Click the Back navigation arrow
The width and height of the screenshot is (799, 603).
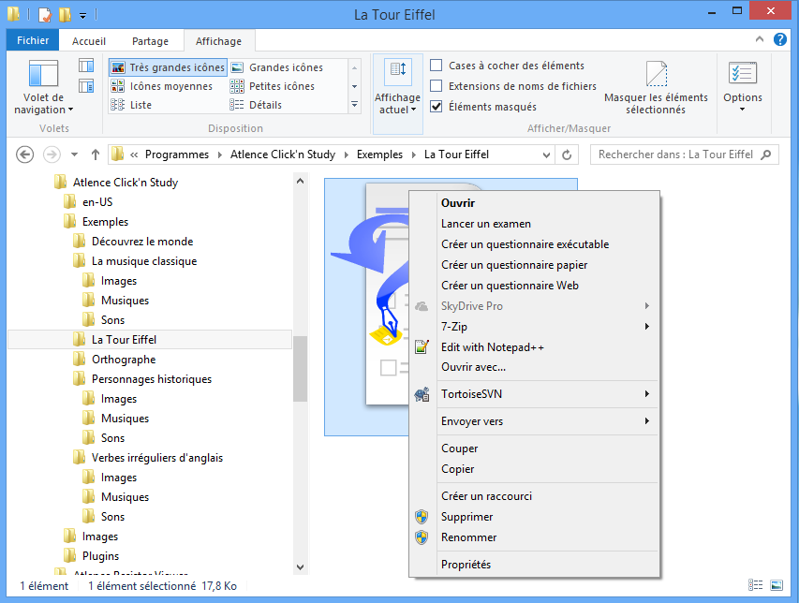coord(24,154)
